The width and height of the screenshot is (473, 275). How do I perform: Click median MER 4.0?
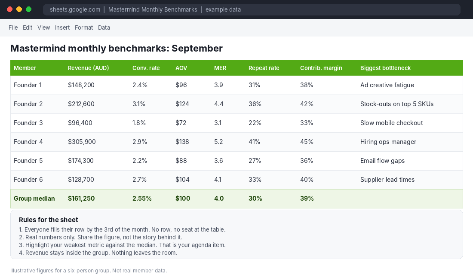pos(219,199)
